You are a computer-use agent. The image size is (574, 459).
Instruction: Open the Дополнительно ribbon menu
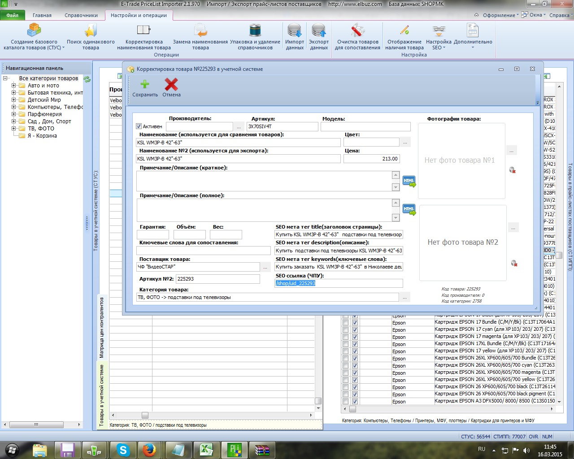point(473,37)
